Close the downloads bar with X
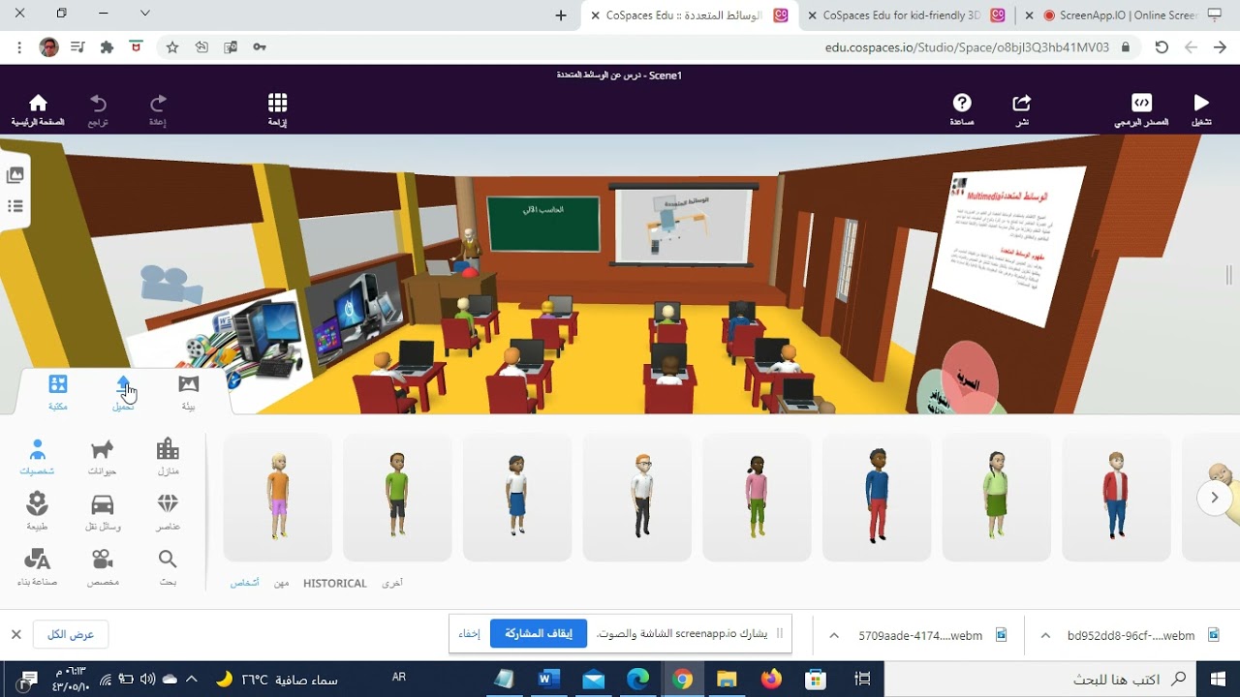 click(15, 634)
